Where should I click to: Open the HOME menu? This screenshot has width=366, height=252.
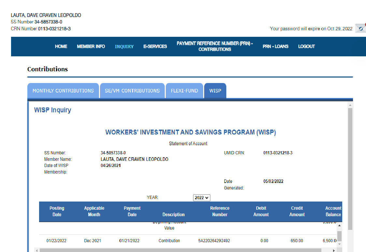point(61,47)
